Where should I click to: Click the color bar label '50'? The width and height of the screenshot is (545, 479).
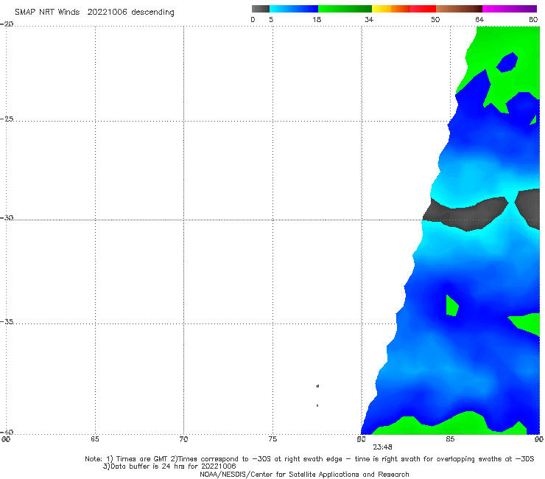pos(435,19)
